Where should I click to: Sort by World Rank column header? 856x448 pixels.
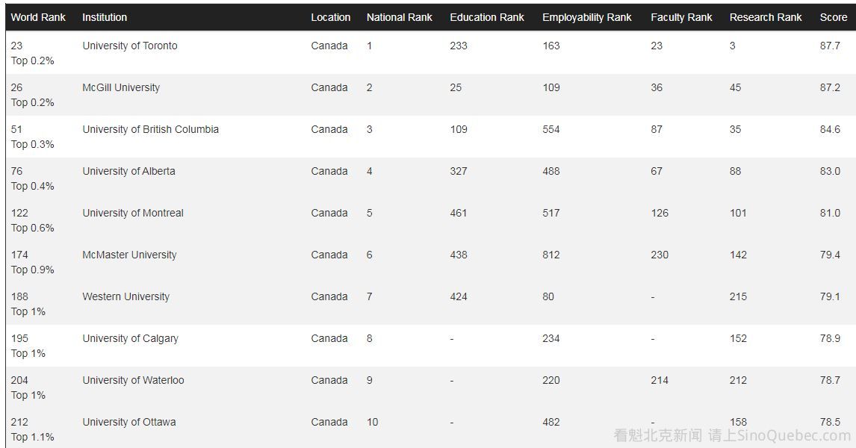[38, 17]
